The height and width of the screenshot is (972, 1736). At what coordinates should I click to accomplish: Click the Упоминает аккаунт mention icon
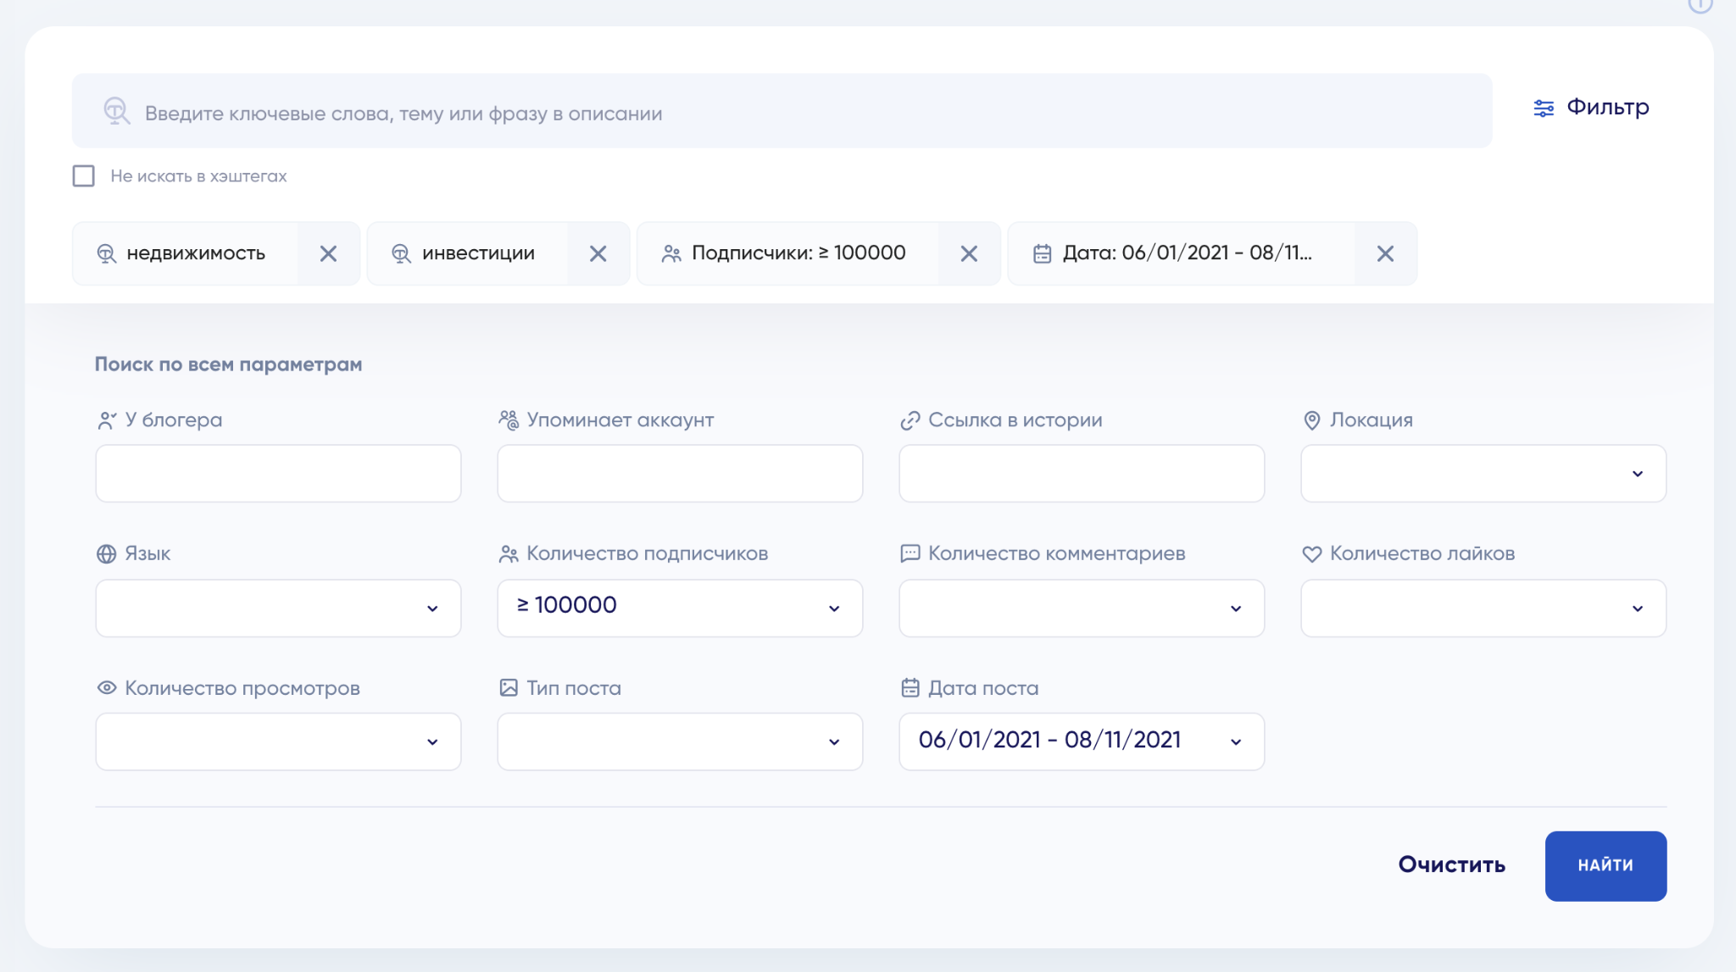click(509, 420)
